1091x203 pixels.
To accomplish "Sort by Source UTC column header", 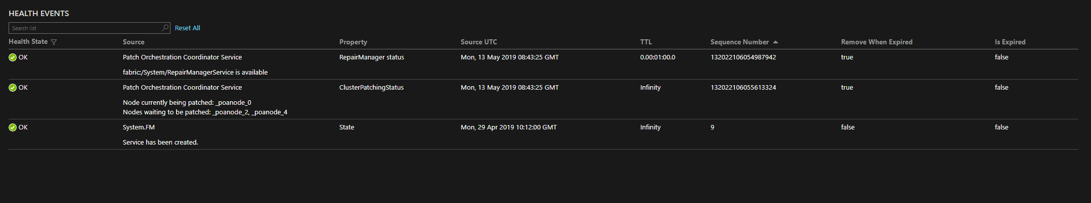I will point(478,42).
